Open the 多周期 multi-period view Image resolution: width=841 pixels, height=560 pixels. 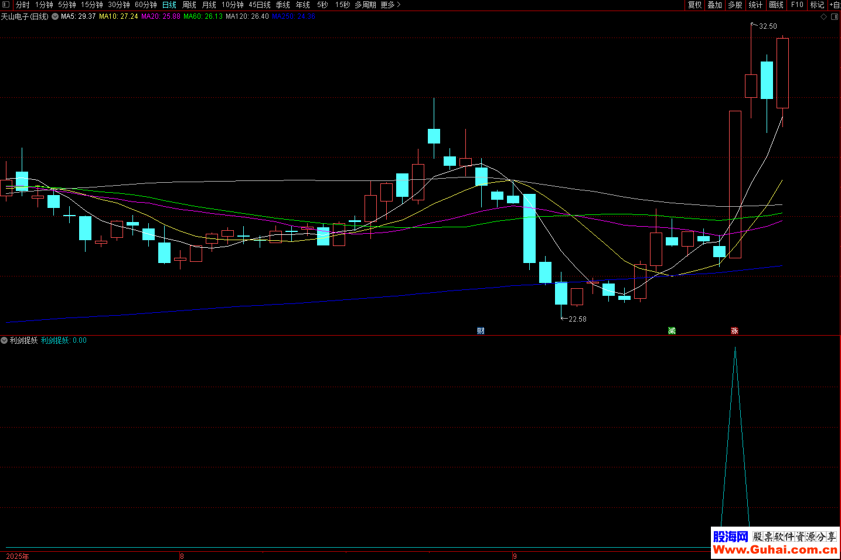coord(365,5)
